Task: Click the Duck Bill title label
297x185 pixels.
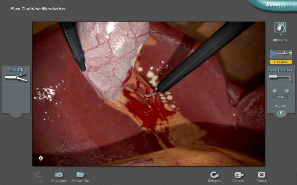Action: coord(16,70)
